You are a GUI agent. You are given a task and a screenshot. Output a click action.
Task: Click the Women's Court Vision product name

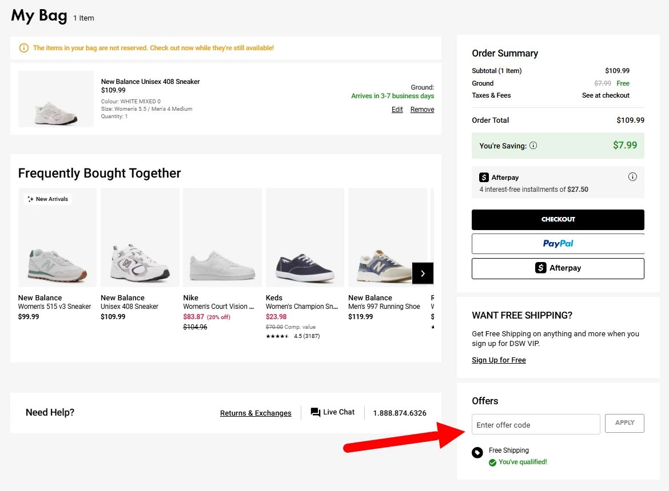(x=218, y=307)
